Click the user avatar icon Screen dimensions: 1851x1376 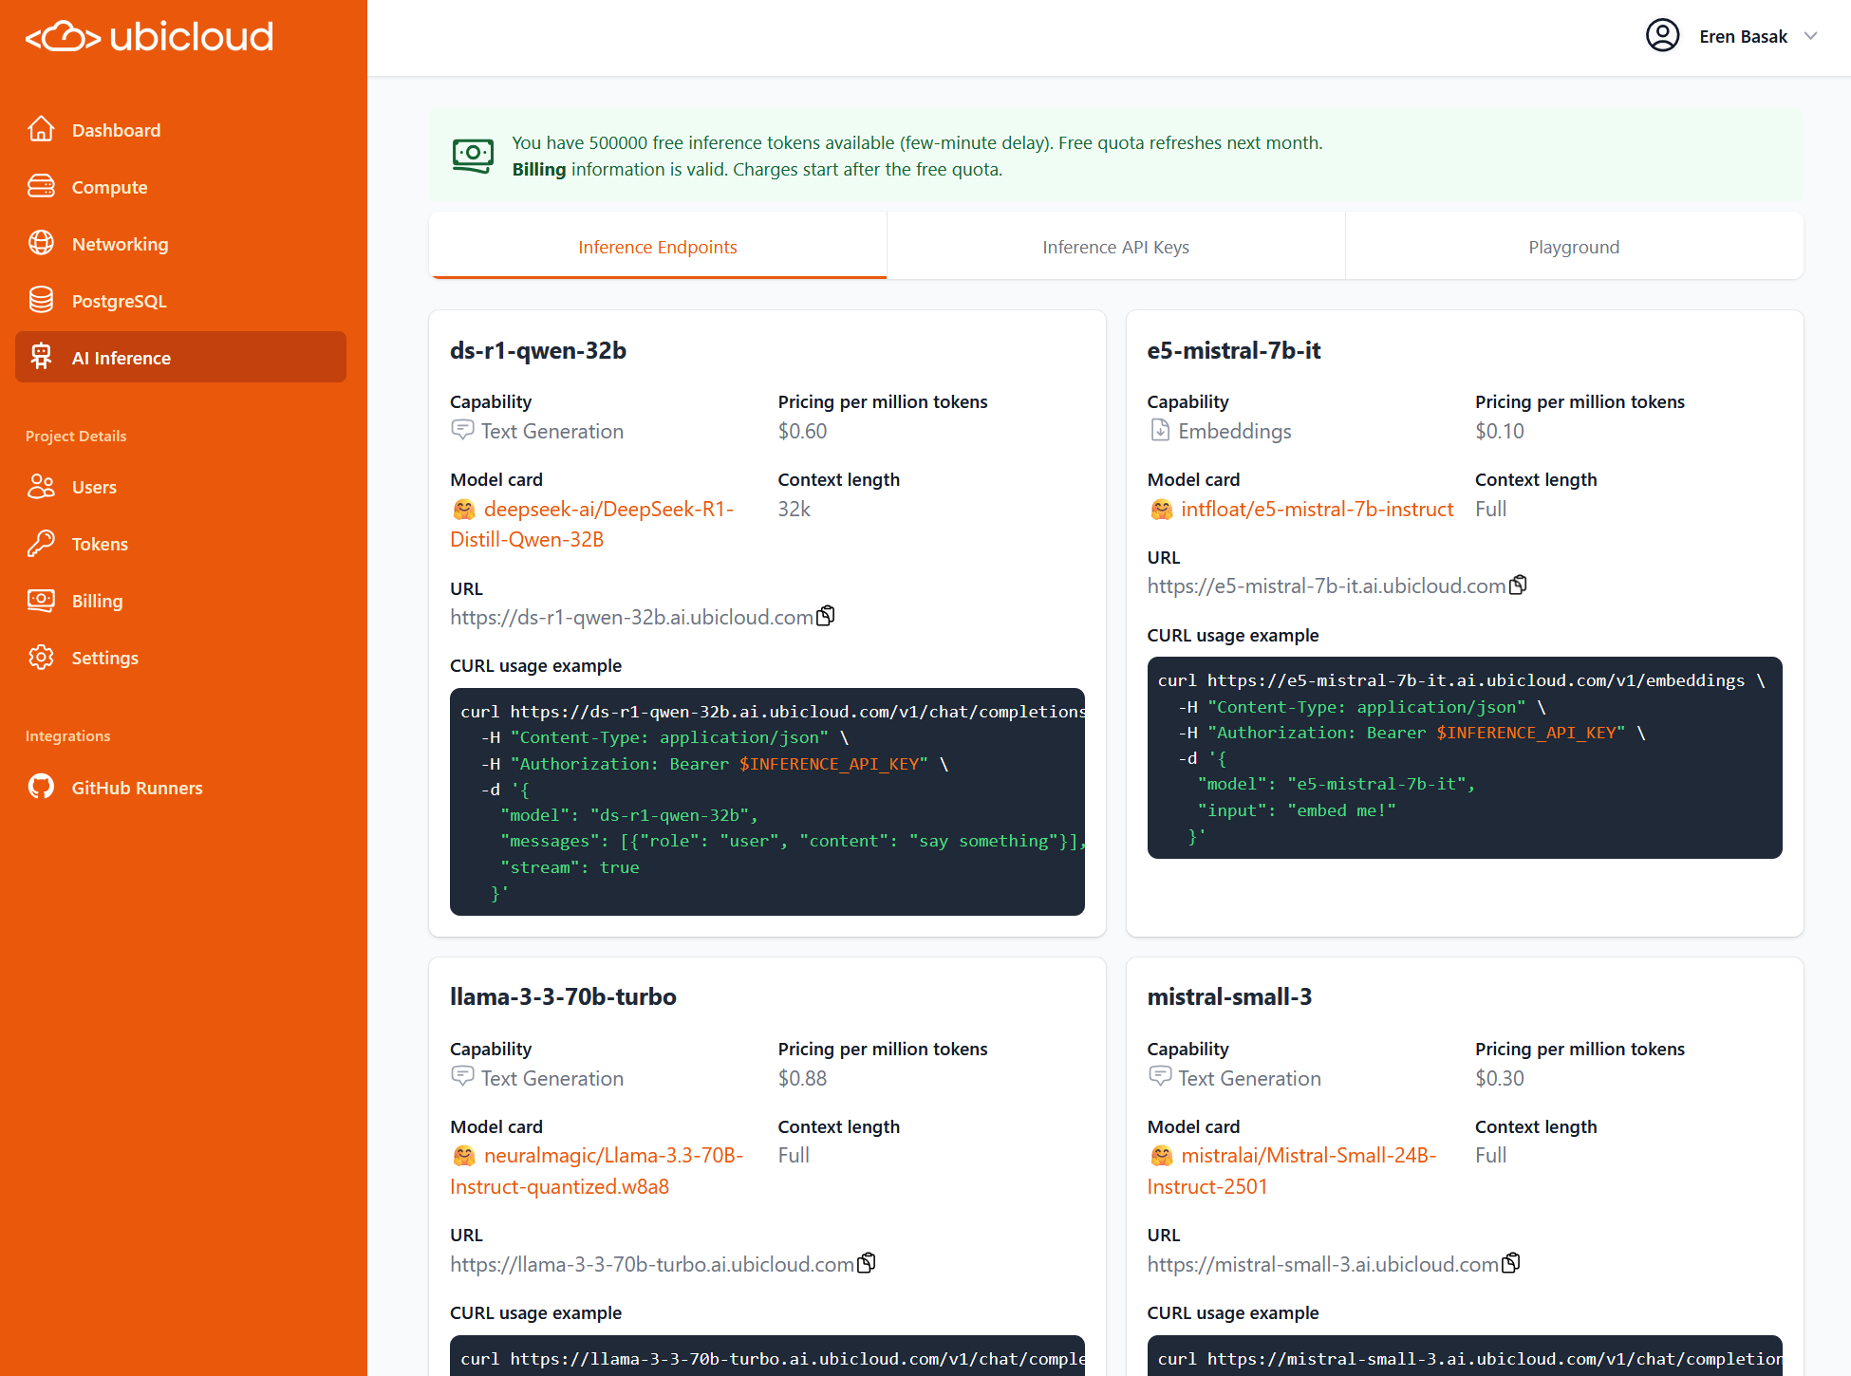(1662, 36)
